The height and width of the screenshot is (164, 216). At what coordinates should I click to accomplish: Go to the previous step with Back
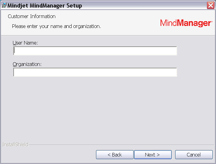point(115,155)
